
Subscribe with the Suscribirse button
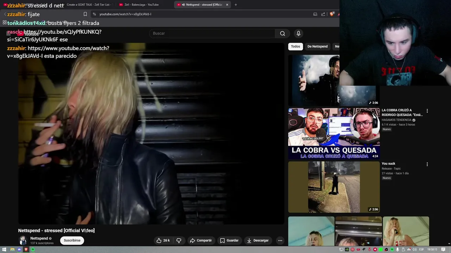[72, 240]
